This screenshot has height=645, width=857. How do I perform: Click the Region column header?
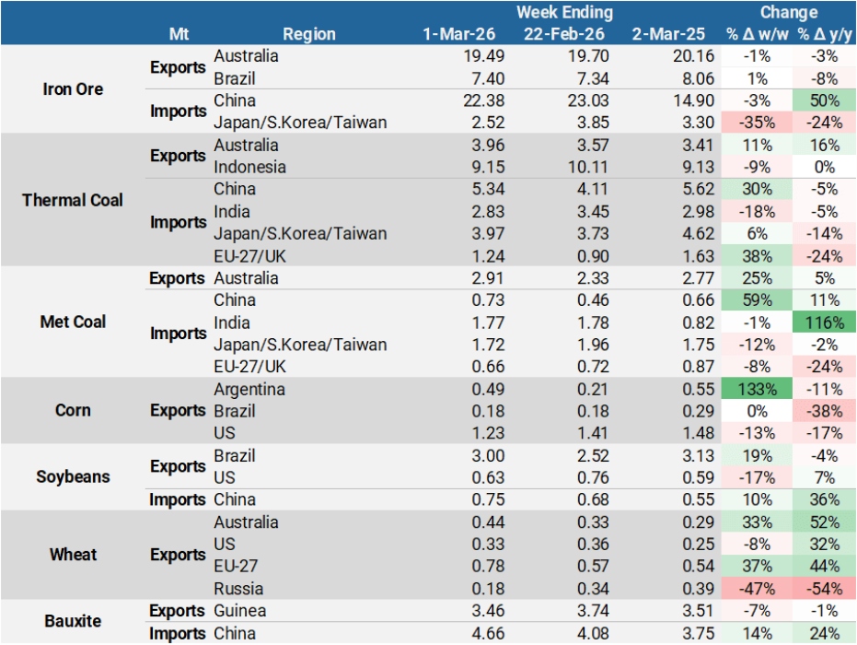tap(308, 34)
